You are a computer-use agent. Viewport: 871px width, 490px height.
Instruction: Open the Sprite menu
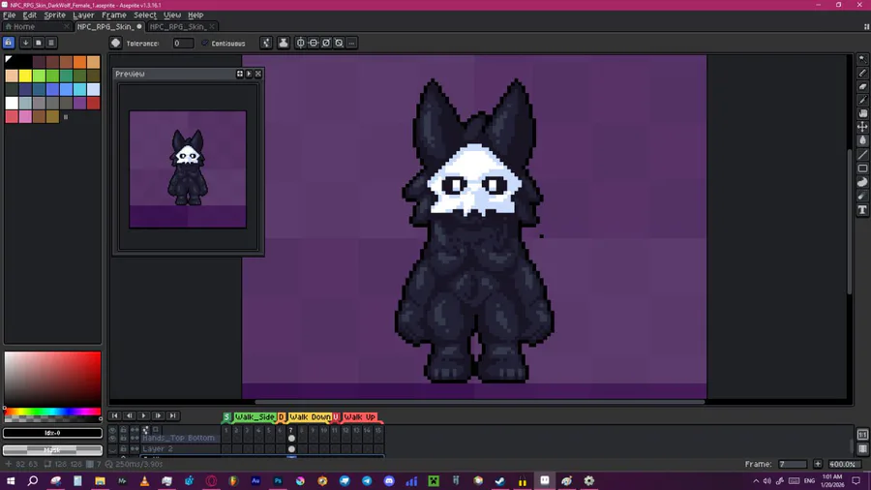[x=54, y=15]
